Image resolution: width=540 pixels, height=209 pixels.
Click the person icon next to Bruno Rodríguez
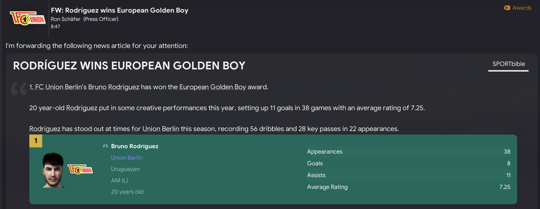point(105,146)
